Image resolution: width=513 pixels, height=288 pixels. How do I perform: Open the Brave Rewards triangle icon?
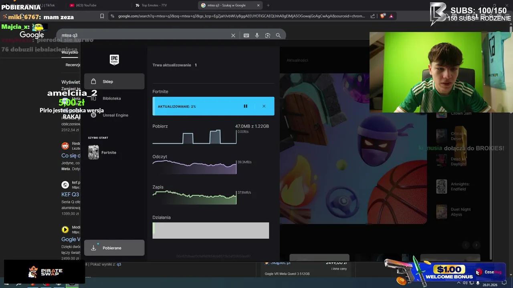[391, 16]
